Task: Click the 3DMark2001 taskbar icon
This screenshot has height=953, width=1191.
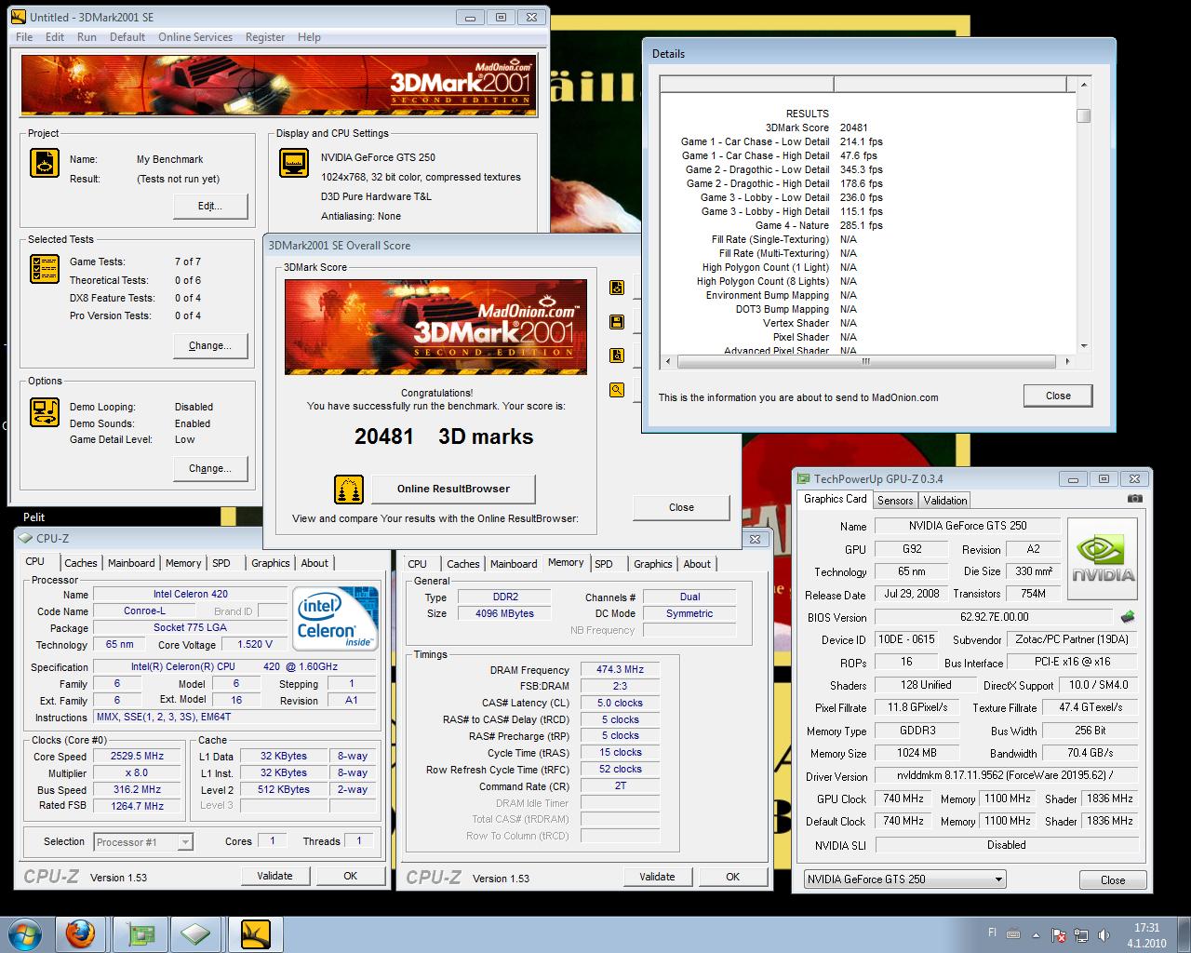Action: 255,933
